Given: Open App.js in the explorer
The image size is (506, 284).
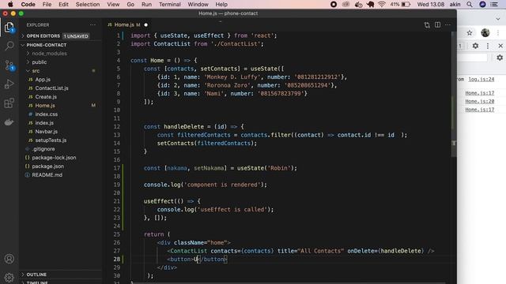Looking at the screenshot, I should 43,80.
